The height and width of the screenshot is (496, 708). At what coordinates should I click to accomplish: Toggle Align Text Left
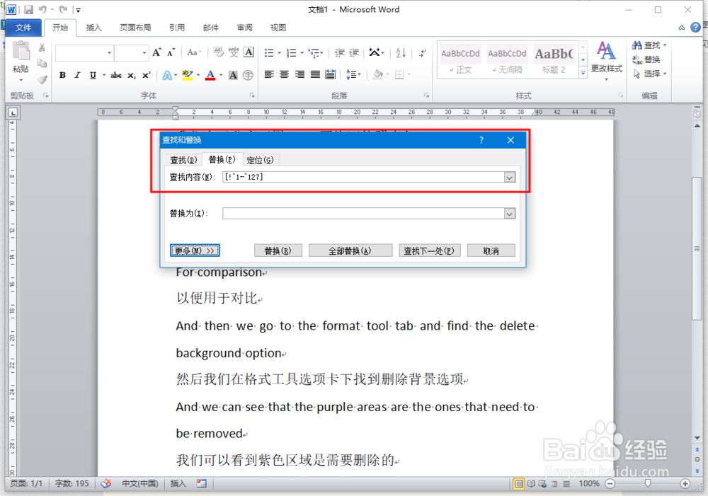269,74
